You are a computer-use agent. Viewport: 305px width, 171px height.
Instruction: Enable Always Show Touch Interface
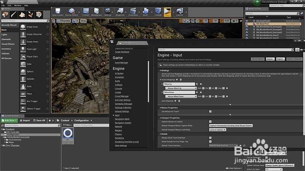pos(210,138)
